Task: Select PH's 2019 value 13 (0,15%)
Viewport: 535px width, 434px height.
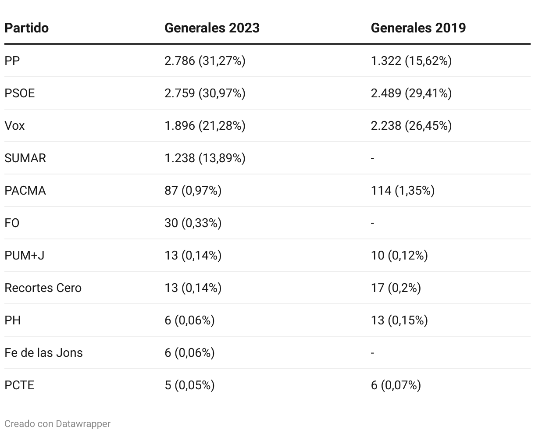Action: point(399,320)
